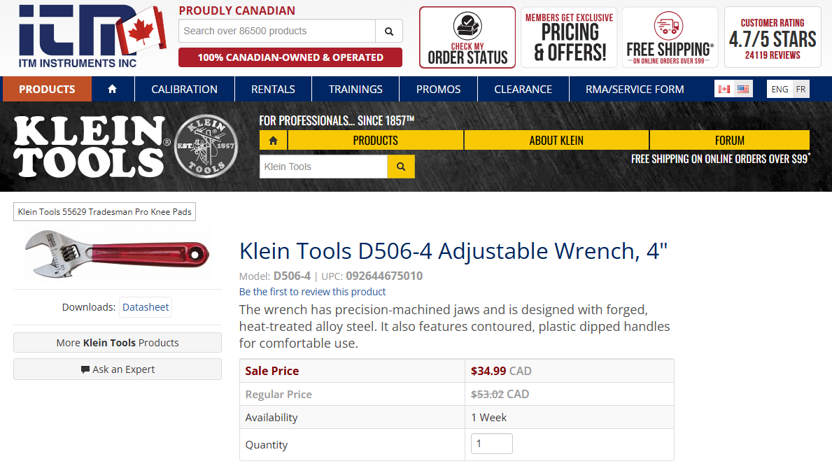Click the circular Klein Tools Est. 1857 badge
The width and height of the screenshot is (832, 473).
pyautogui.click(x=206, y=146)
